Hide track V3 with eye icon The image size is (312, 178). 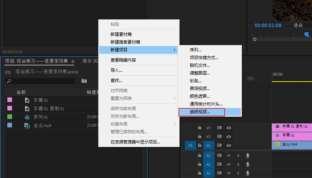click(229, 127)
